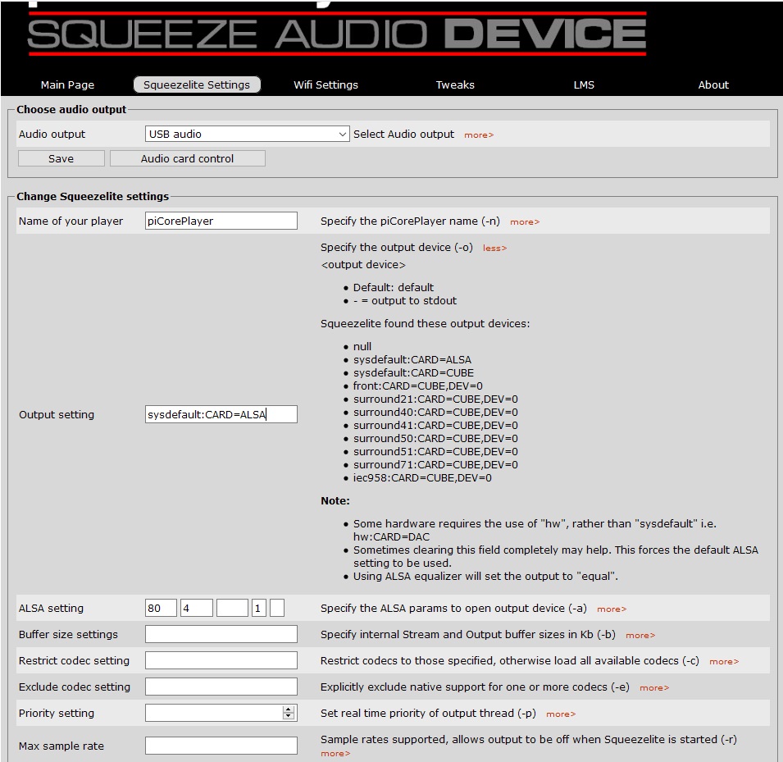Screen dimensions: 783x762
Task: Click the second ALSA setting field with 4
Action: pos(197,608)
